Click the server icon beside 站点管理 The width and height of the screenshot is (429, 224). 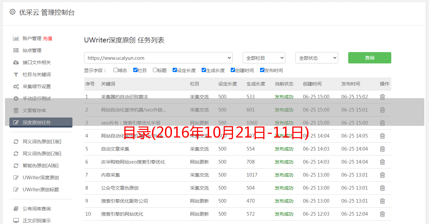(16, 50)
